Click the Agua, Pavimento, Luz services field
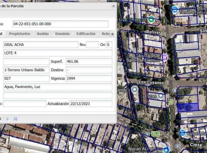This screenshot has width=207, height=153. click(x=58, y=87)
